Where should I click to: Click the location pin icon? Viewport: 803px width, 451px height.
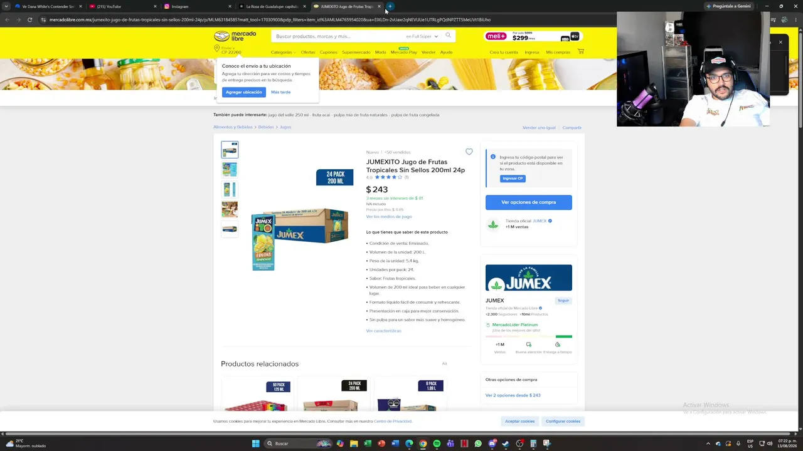coord(216,49)
